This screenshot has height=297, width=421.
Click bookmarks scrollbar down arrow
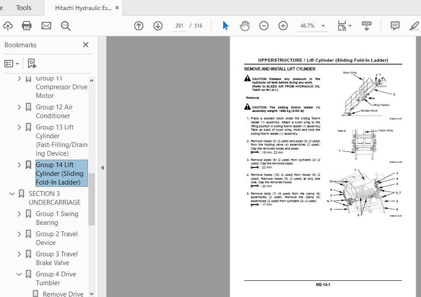point(91,294)
